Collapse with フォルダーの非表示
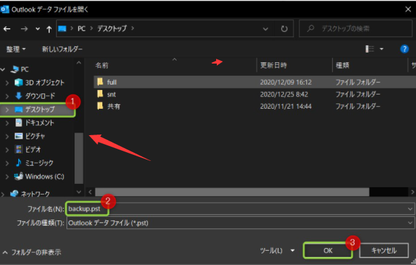 pyautogui.click(x=32, y=252)
